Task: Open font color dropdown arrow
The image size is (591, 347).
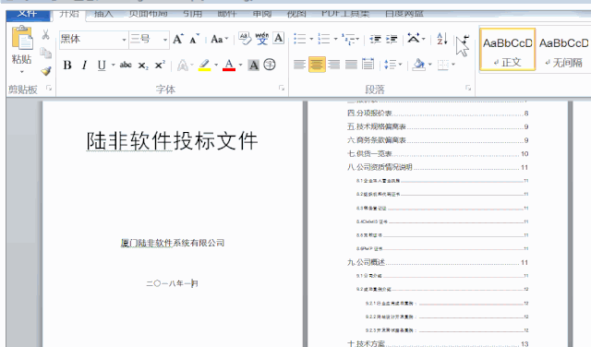Action: point(240,65)
